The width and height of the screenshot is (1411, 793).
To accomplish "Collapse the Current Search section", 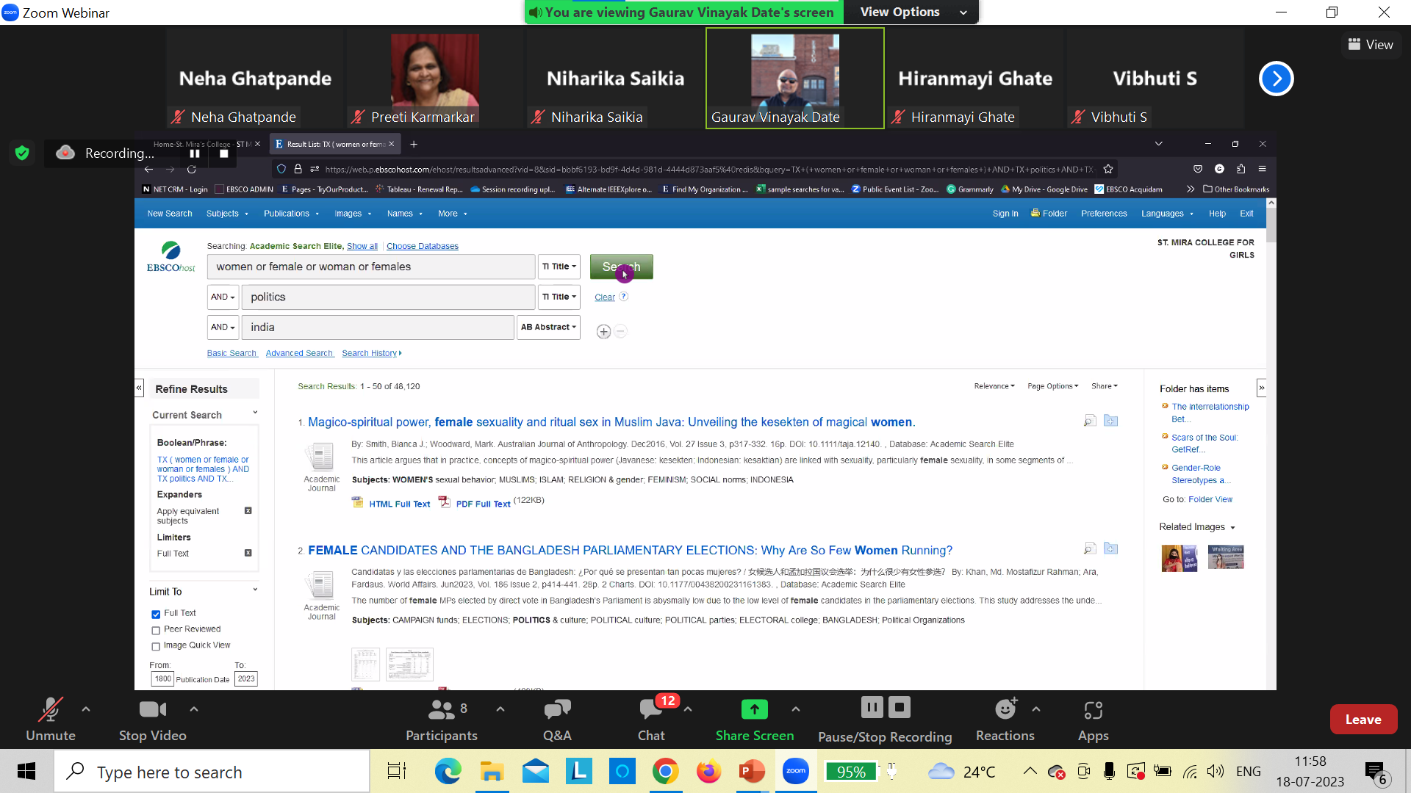I will point(255,413).
